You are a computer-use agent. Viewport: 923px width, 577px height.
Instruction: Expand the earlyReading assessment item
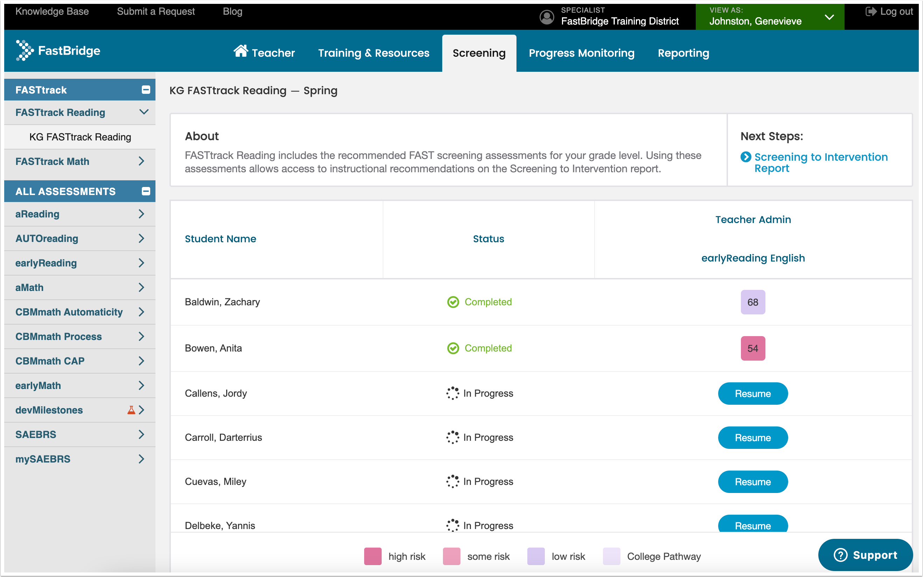pyautogui.click(x=80, y=263)
